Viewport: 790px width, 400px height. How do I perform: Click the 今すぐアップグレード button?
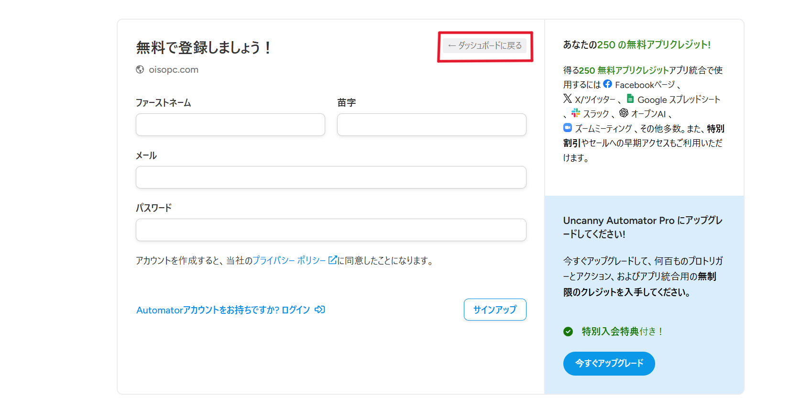pos(609,364)
